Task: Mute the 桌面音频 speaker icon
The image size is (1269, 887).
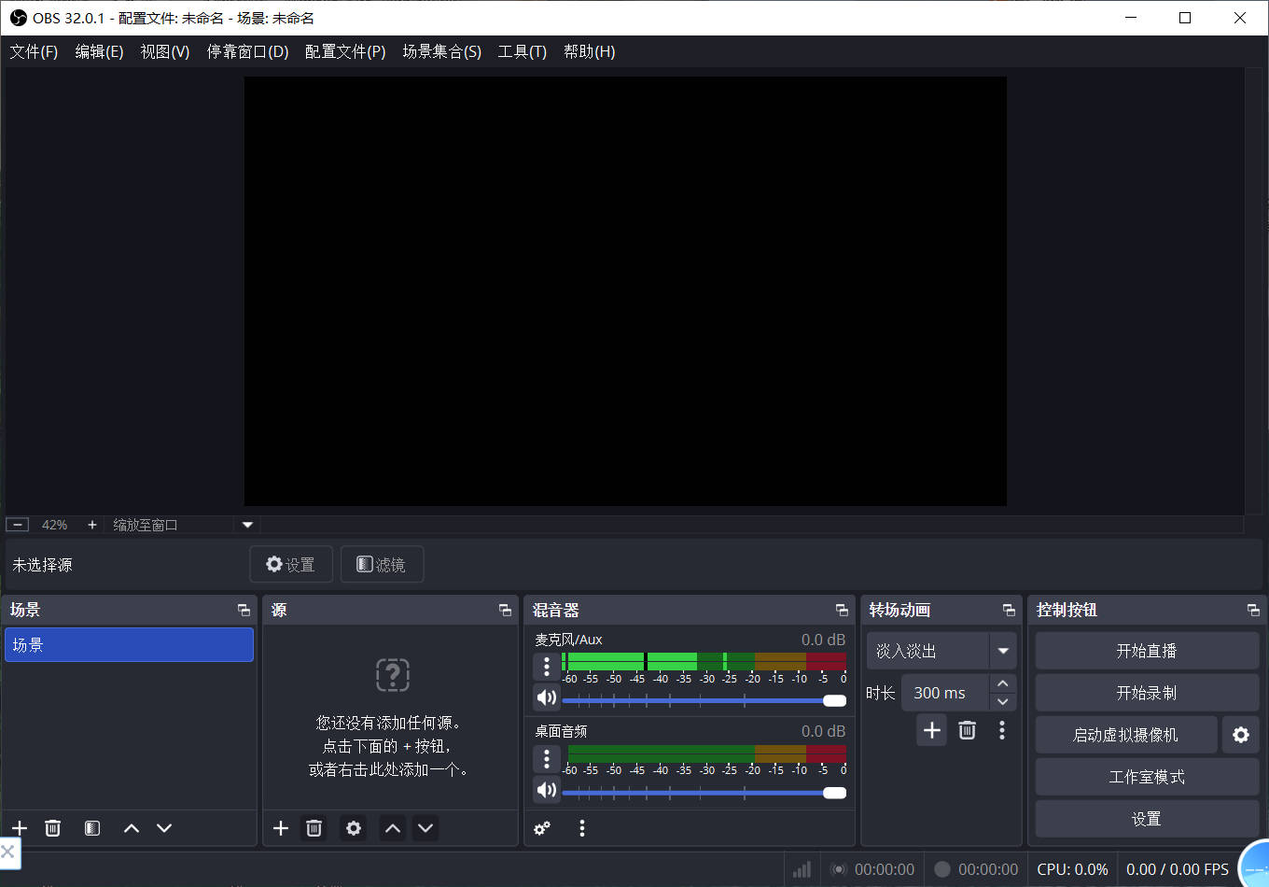Action: click(x=547, y=790)
